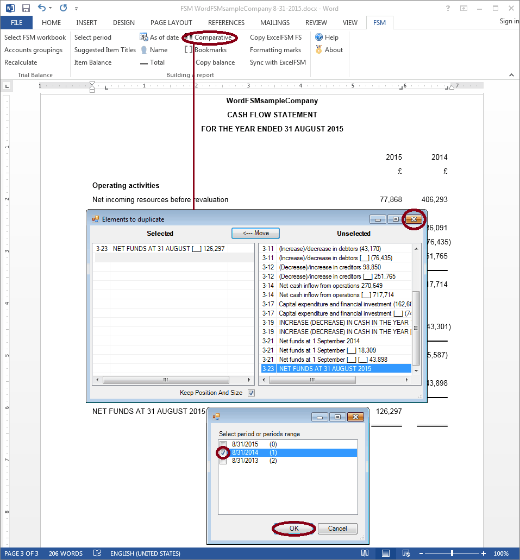Click the Comparative icon
This screenshot has height=560, width=520.
(189, 37)
